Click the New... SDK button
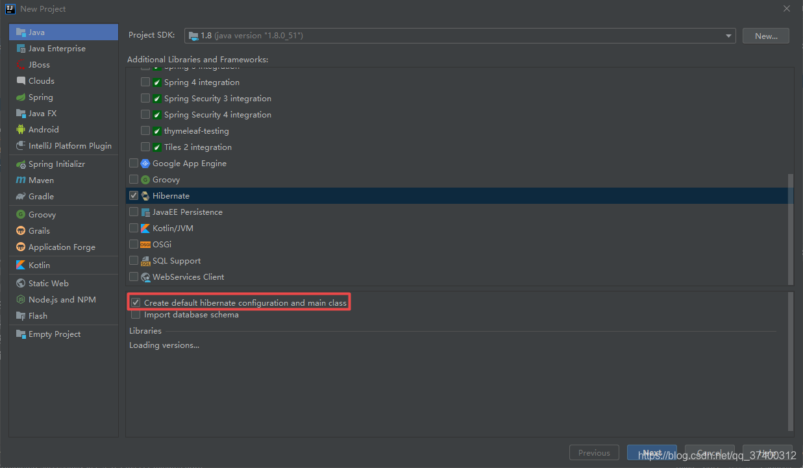The height and width of the screenshot is (468, 803). point(766,36)
